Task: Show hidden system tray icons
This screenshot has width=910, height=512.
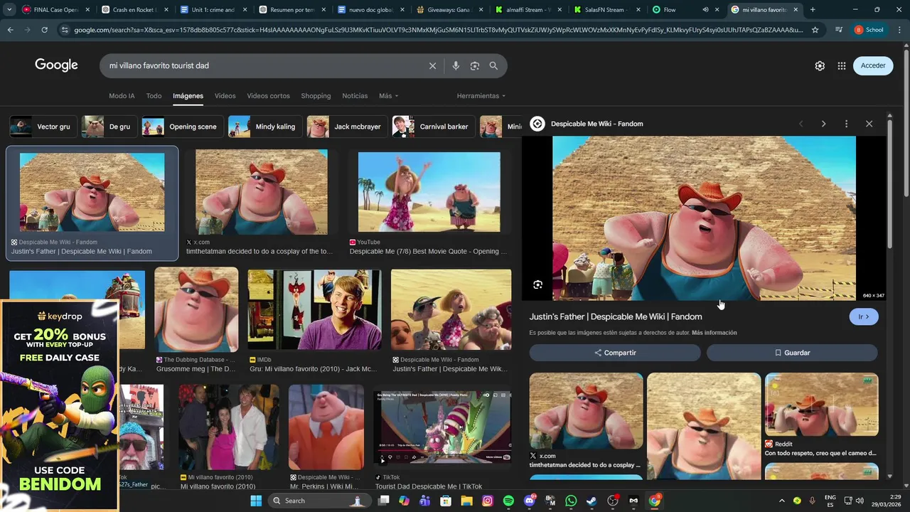Action: [781, 501]
